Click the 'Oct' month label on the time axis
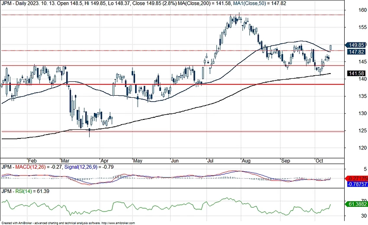This screenshot has width=368, height=225. (x=319, y=161)
